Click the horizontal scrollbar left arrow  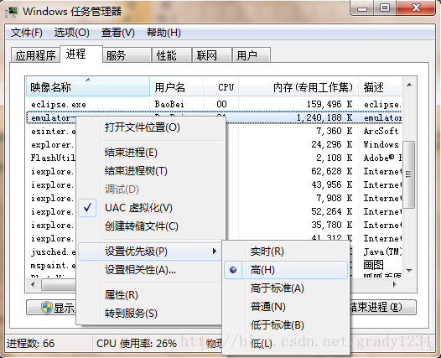tap(33, 284)
